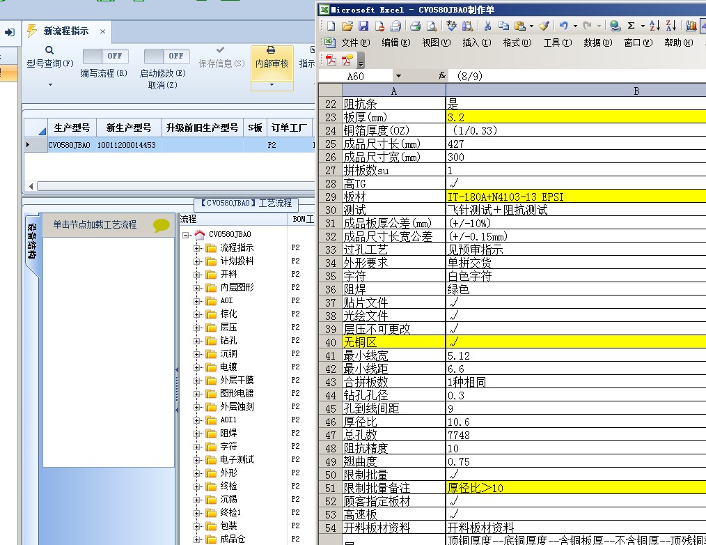Viewport: 706px width, 545px height.
Task: Click the AutoSum sigma icon
Action: 632,26
